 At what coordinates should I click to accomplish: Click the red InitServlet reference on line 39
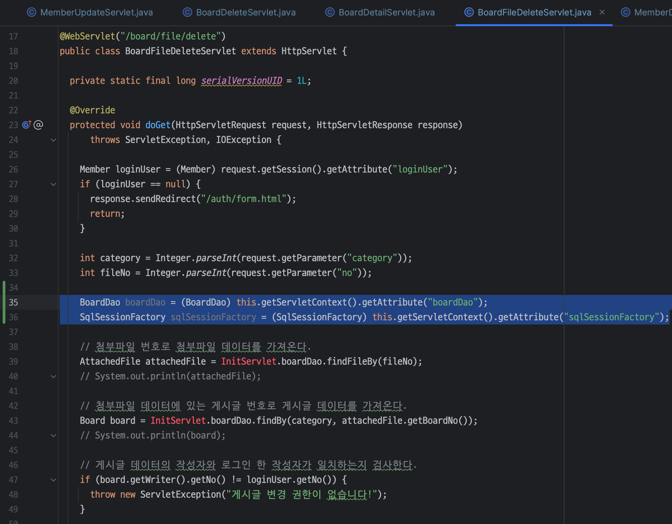click(248, 361)
